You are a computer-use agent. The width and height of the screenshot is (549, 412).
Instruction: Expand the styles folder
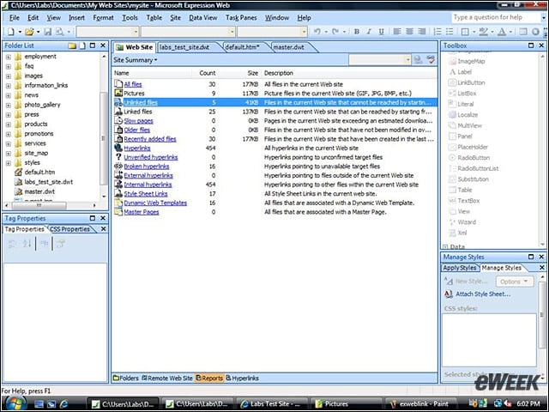pos(9,163)
